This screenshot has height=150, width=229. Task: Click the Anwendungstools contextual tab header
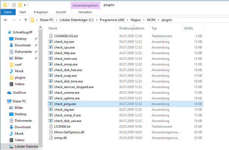85,6
